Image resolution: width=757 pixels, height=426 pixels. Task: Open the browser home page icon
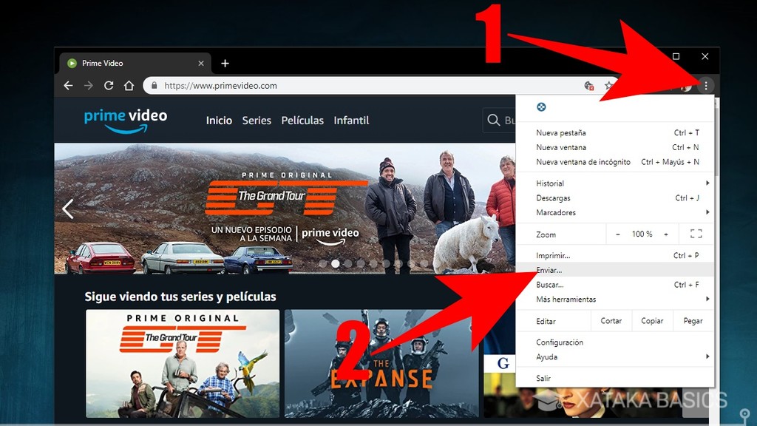129,85
